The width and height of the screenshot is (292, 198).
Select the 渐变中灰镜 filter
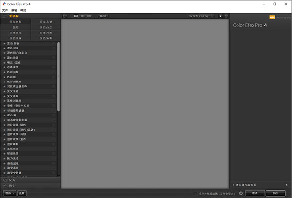29,173
